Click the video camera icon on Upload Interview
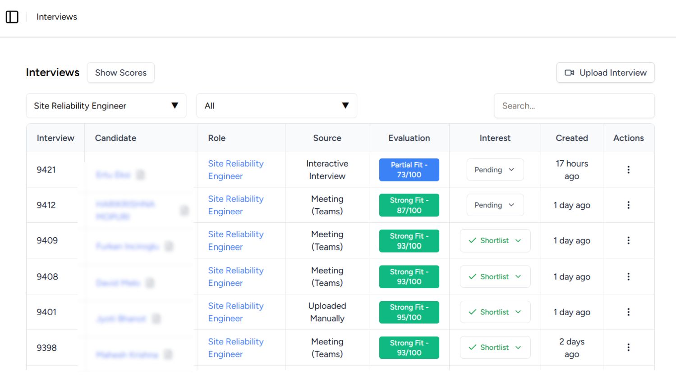Screen dimensions: 676x375 click(569, 72)
